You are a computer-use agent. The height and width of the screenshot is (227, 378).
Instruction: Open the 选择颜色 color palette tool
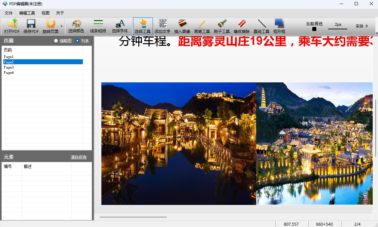tap(77, 26)
